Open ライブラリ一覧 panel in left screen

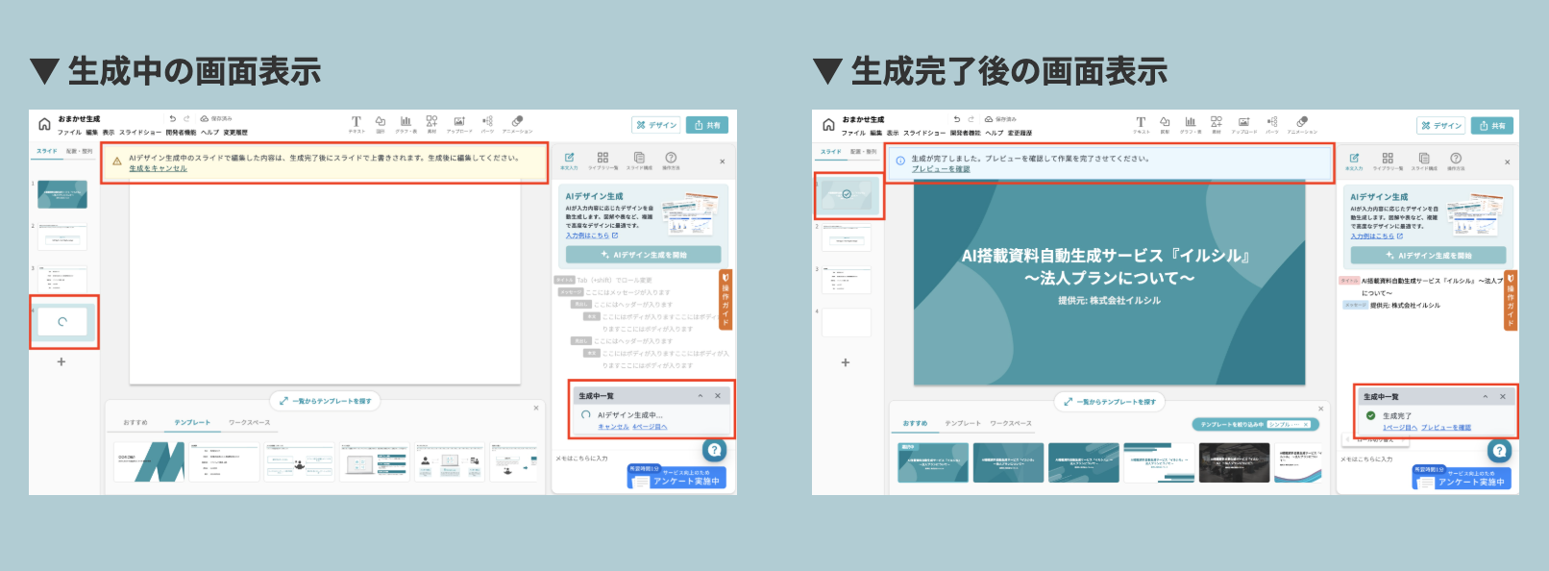point(602,161)
